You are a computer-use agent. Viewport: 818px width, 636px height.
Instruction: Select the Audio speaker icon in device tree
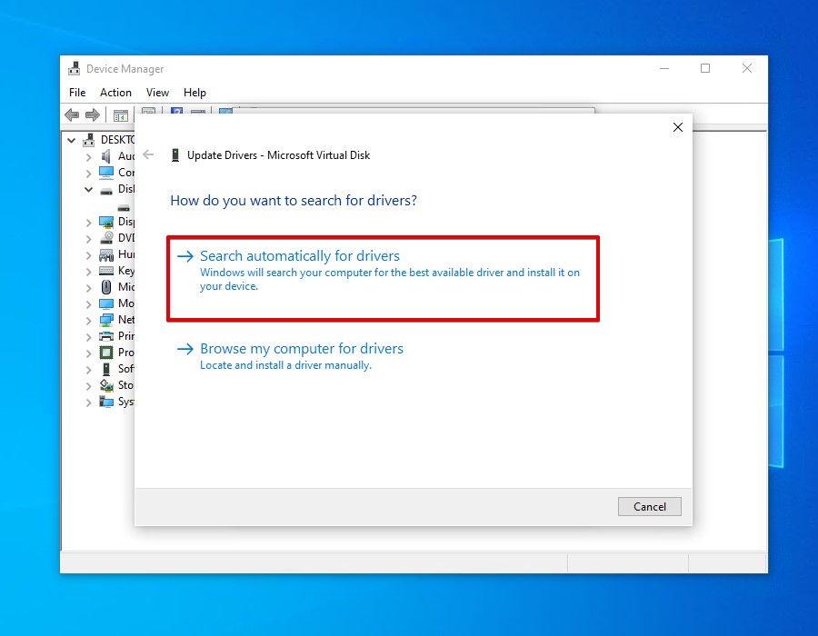[x=106, y=156]
